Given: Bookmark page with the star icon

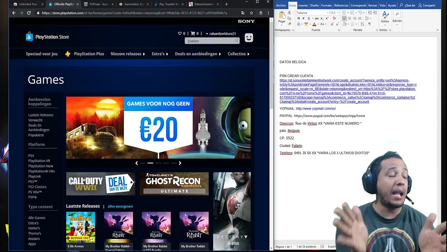Looking at the screenshot, I should (x=251, y=13).
